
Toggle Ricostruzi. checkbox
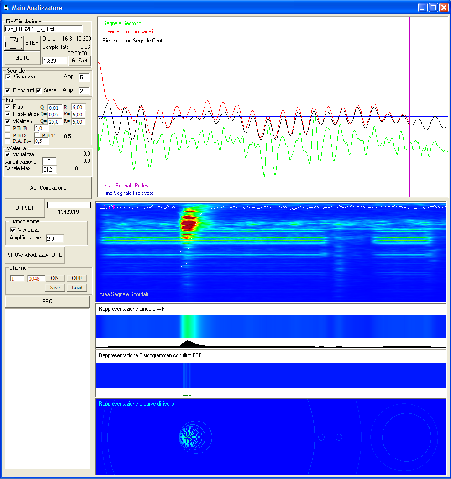(8, 90)
